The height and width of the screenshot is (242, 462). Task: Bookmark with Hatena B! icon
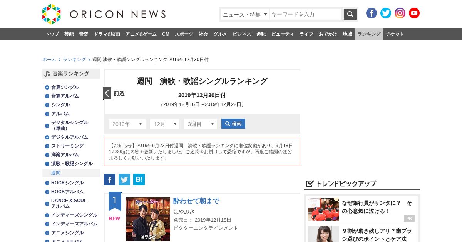(x=139, y=179)
